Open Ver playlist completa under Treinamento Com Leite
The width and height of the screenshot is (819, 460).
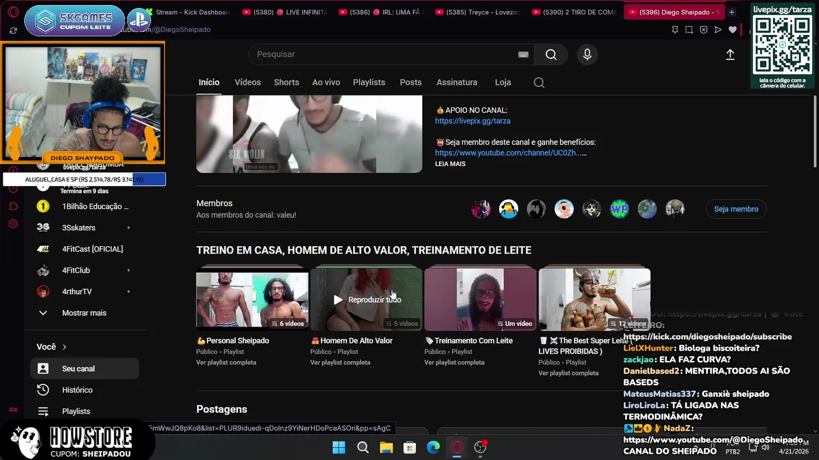click(x=454, y=362)
